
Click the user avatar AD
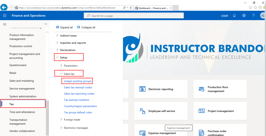(263, 16)
